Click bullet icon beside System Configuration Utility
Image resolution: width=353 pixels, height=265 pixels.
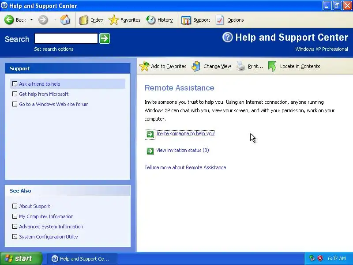pyautogui.click(x=15, y=237)
